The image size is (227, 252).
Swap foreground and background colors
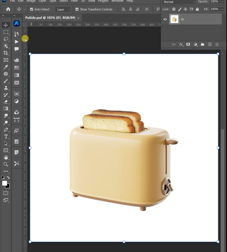tap(8, 178)
